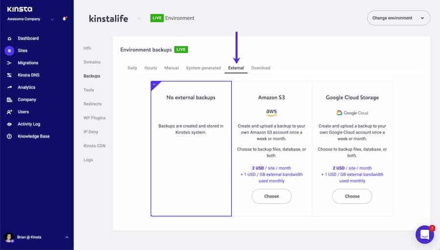Viewport: 440px width, 250px height.
Task: Click the Migrations arrow icon
Action: [9, 63]
